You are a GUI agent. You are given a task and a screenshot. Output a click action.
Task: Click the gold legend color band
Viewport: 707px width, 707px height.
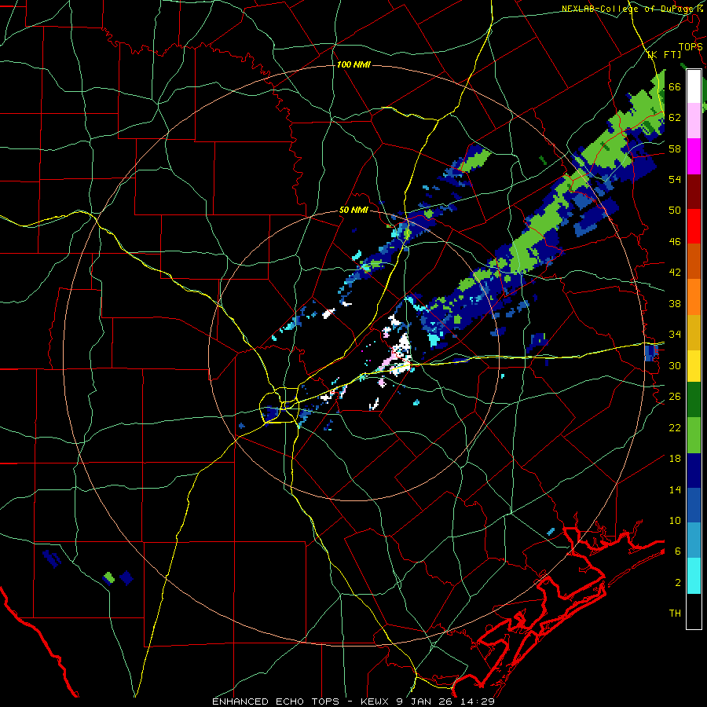(694, 332)
